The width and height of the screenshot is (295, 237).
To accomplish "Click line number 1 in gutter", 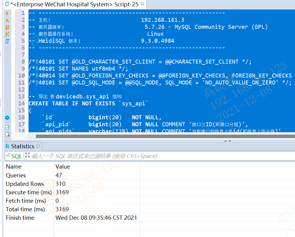I will pos(23,13).
